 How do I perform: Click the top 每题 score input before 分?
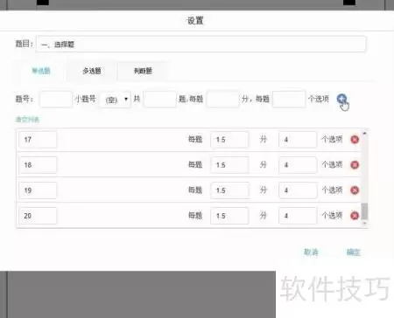click(x=223, y=100)
